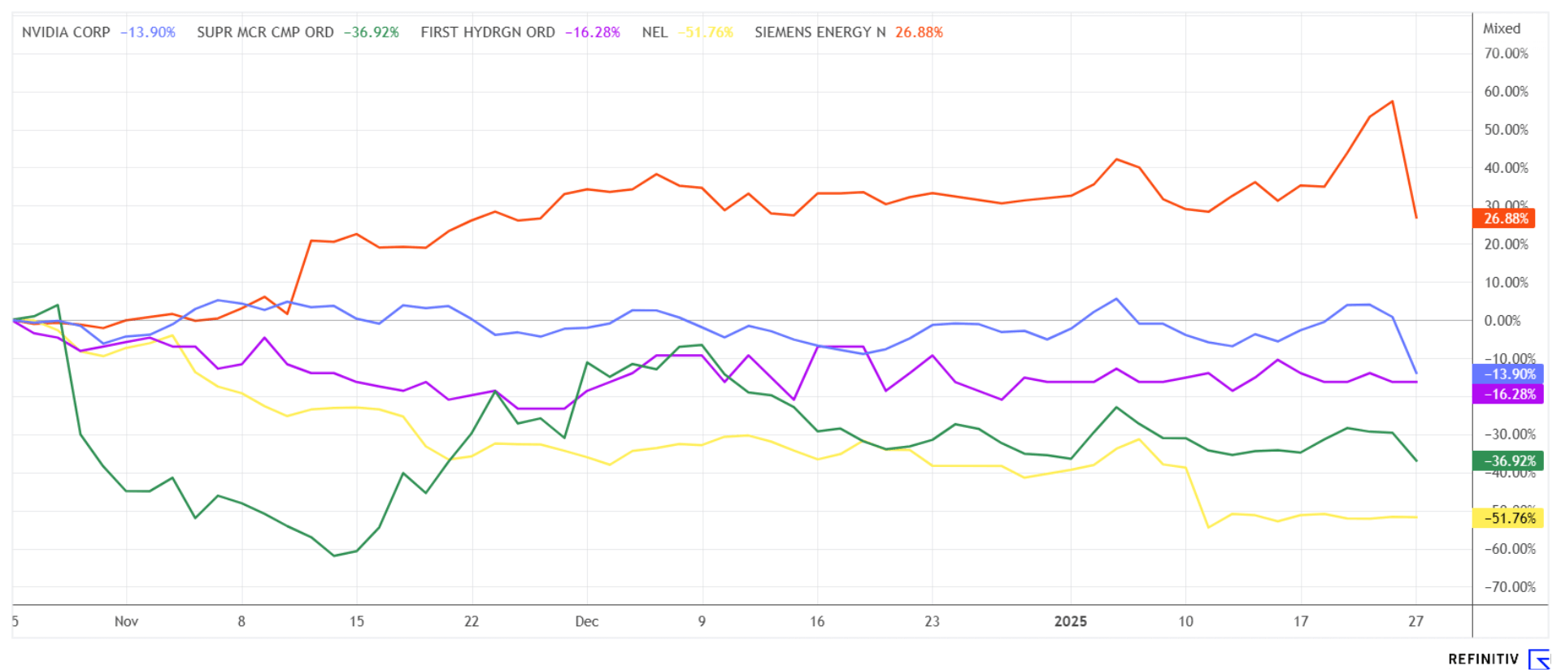Click the orange 26.88% price tag

tap(1505, 218)
